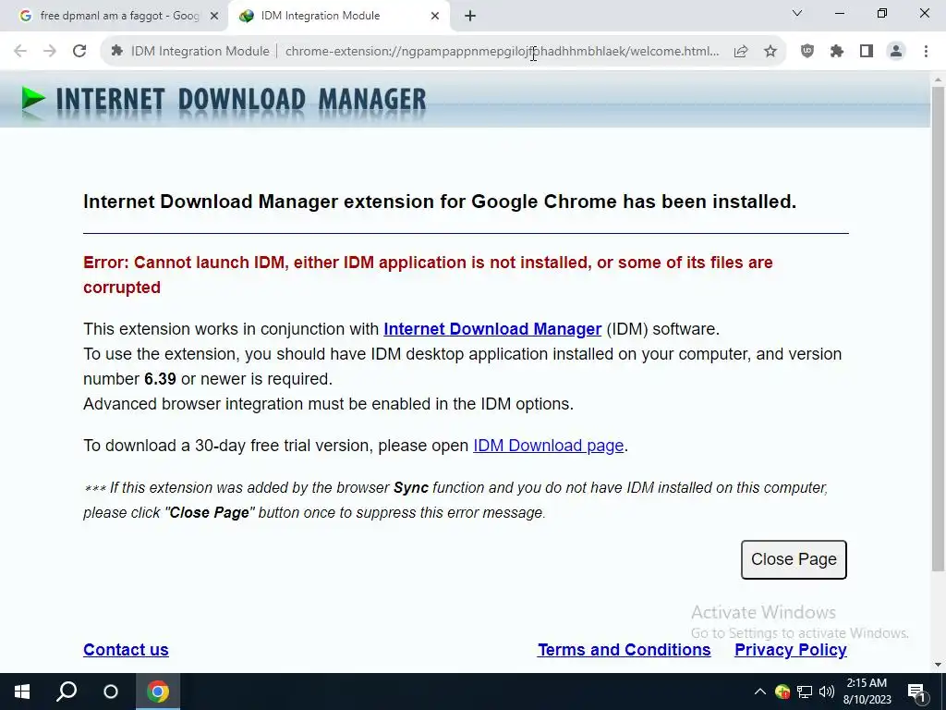Show hidden system tray icons
This screenshot has height=710, width=946.
pos(760,692)
